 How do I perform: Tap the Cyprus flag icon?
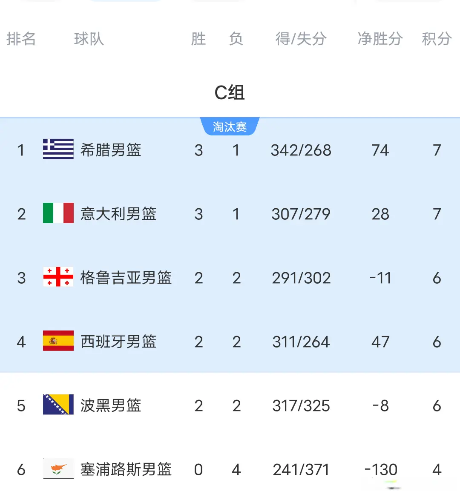[58, 468]
